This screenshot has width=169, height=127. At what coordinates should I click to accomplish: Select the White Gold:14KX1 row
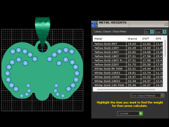pos(128,81)
